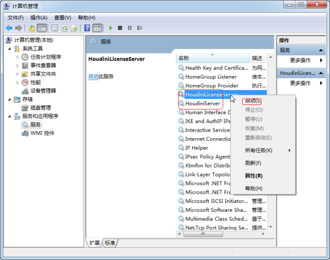Viewport: 330px width, 260px height.
Task: Click the services list scroll up arrow
Action: tap(271, 57)
